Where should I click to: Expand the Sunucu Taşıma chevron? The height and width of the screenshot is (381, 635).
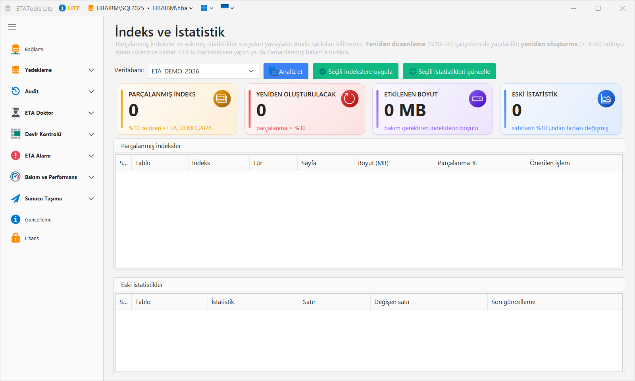pyautogui.click(x=91, y=198)
